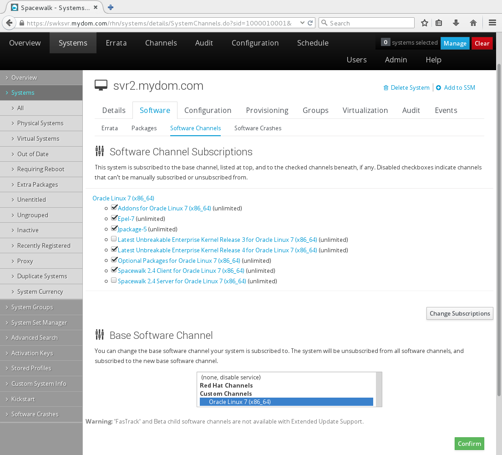Image resolution: width=502 pixels, height=455 pixels.
Task: Open the Errata top navigation menu
Action: [116, 43]
